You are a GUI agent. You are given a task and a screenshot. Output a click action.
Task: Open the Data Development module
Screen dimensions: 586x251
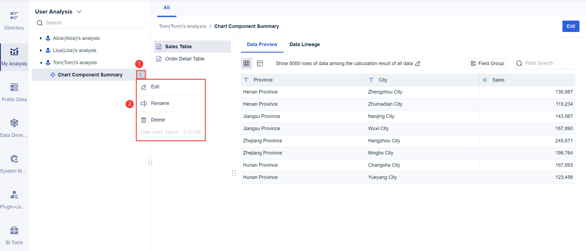(x=14, y=127)
